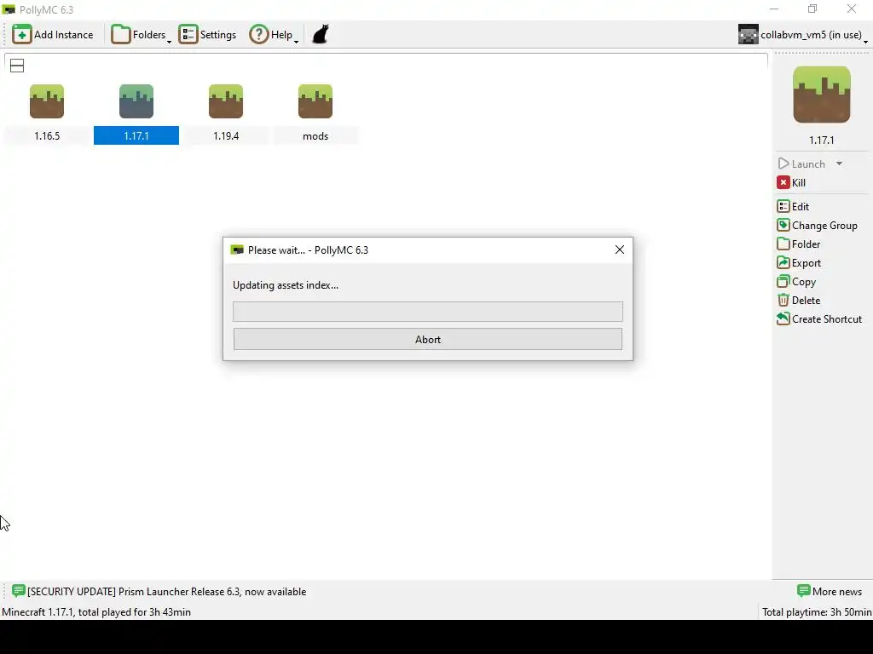Open More news
The height and width of the screenshot is (654, 873).
830,592
